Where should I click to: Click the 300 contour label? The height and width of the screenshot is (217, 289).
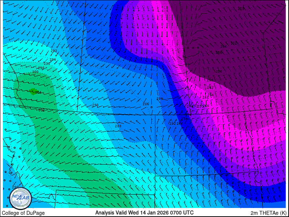click(35, 72)
